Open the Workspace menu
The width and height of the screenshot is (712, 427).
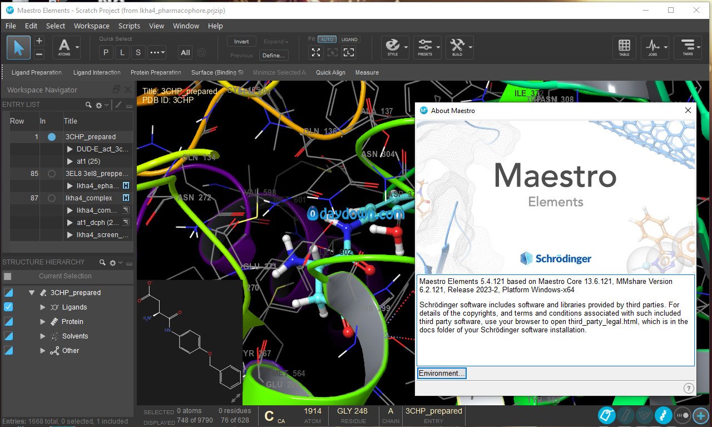[x=91, y=26]
